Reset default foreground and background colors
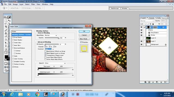 [x=5, y=60]
